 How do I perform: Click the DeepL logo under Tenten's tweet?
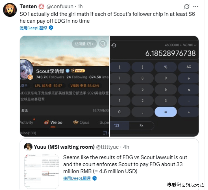pos(51,28)
